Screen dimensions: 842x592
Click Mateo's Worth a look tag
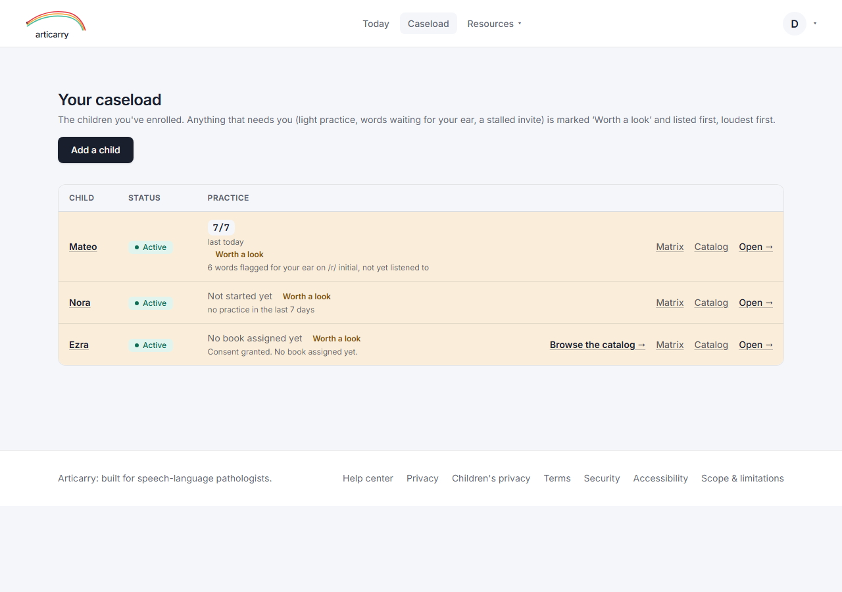coord(239,255)
